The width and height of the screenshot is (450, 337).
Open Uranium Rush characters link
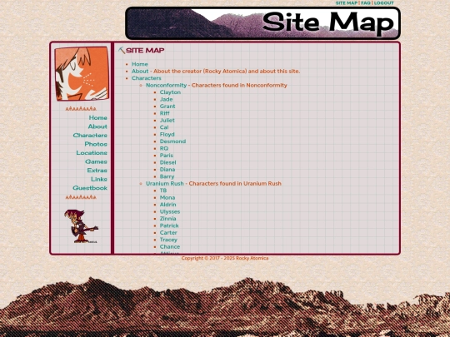pos(165,183)
